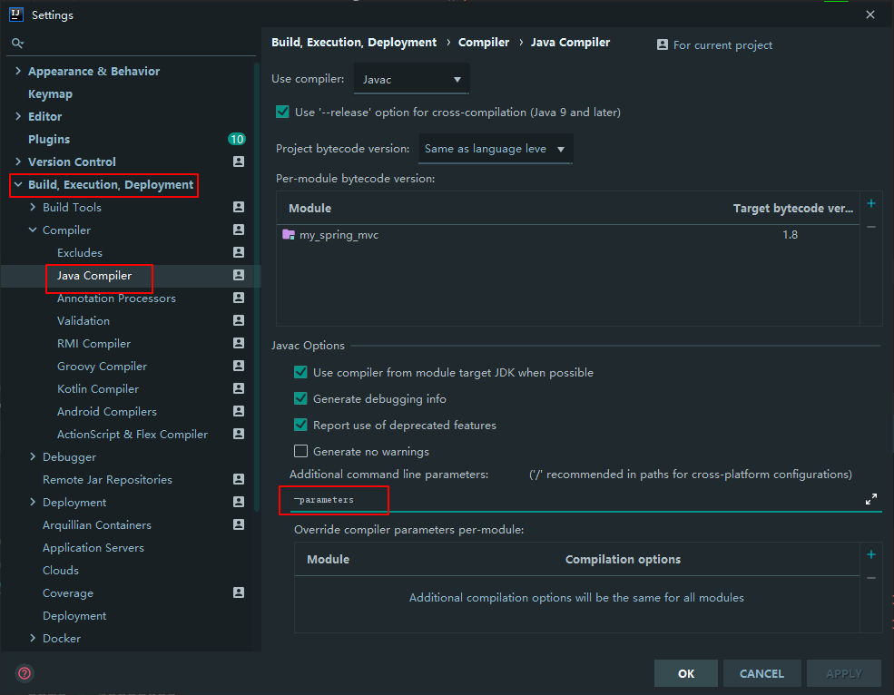Image resolution: width=894 pixels, height=695 pixels.
Task: Click the Plugins update count badge
Action: click(237, 139)
